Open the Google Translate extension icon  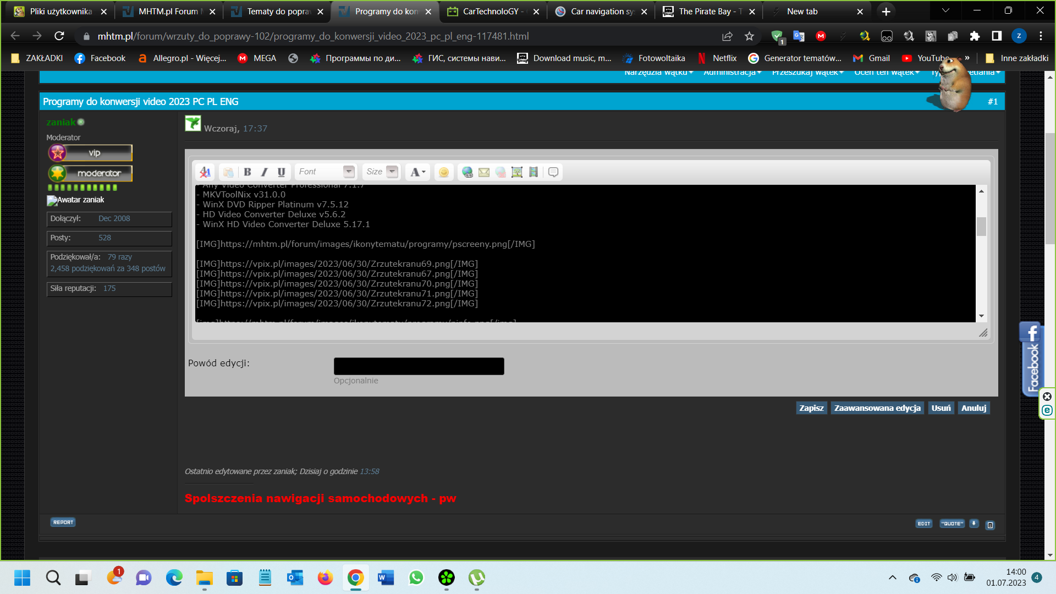point(799,36)
